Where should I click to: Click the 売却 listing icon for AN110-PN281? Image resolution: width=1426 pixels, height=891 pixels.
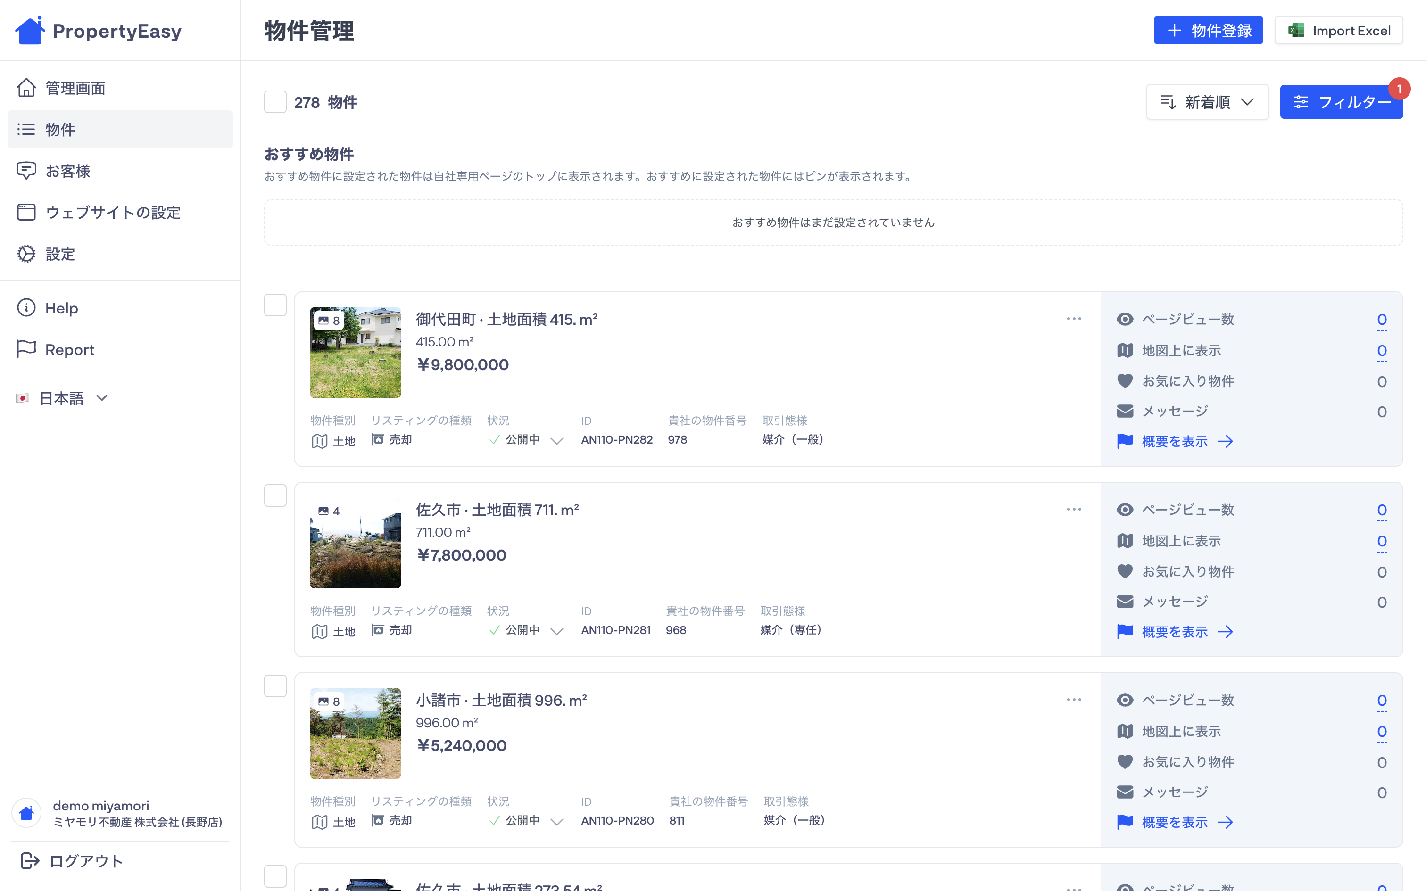point(378,630)
